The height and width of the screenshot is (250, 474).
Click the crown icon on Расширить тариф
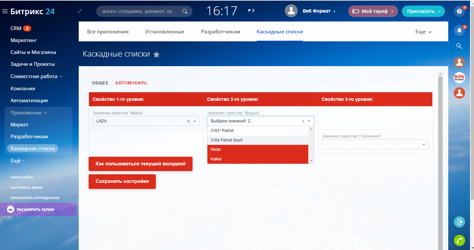coord(11,209)
